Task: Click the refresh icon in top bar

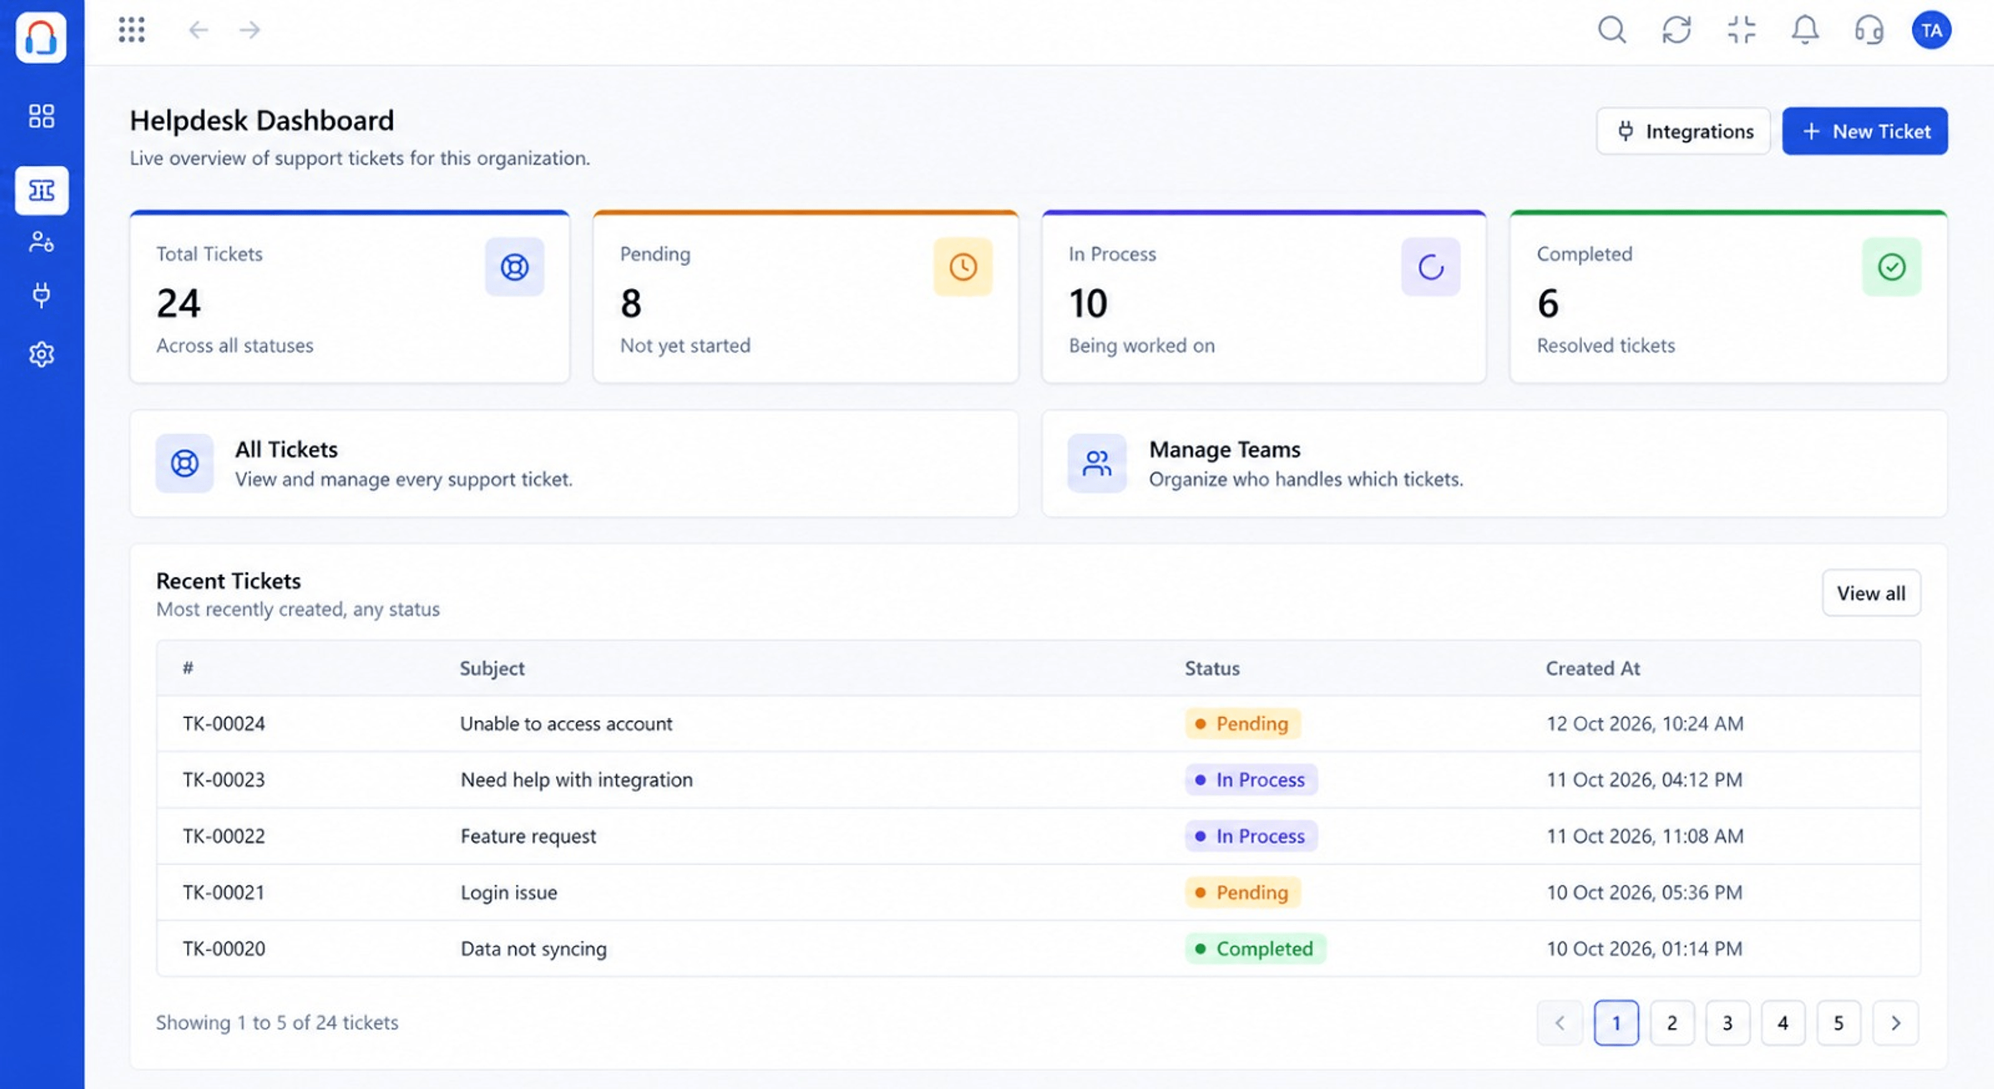Action: point(1677,30)
